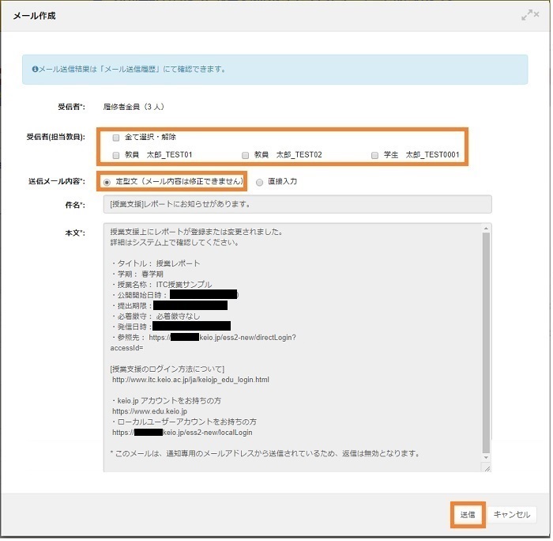Click the メール作成 dialog title

tap(35, 16)
